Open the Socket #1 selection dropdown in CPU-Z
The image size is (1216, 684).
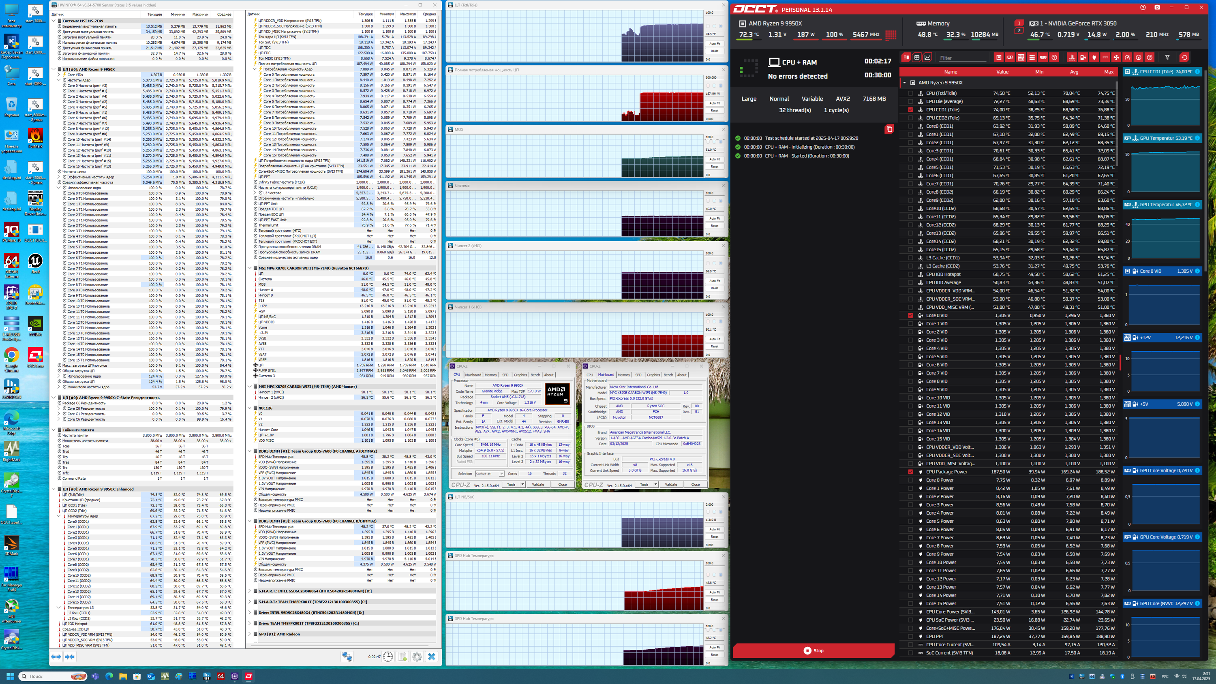490,473
